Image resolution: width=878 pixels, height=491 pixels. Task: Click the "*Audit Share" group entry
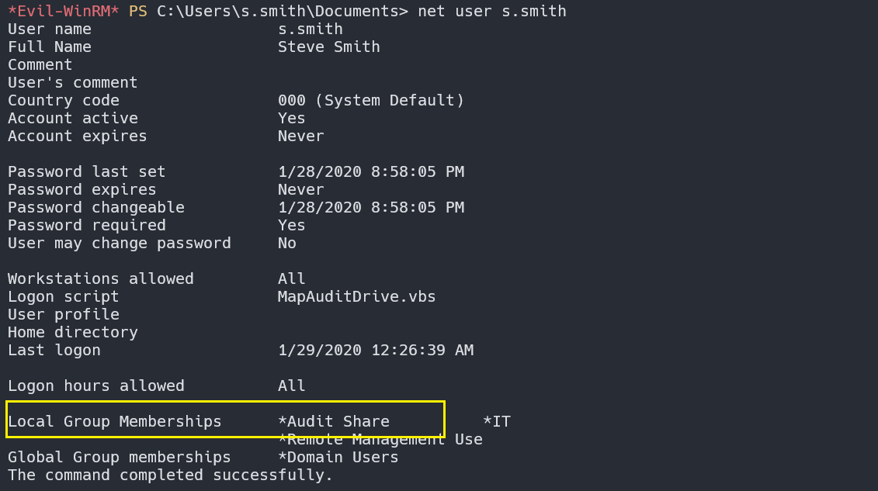[333, 422]
